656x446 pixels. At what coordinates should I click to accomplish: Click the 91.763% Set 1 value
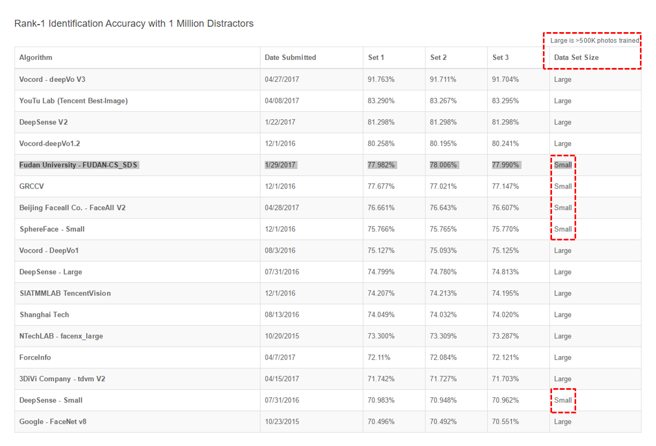(x=381, y=79)
